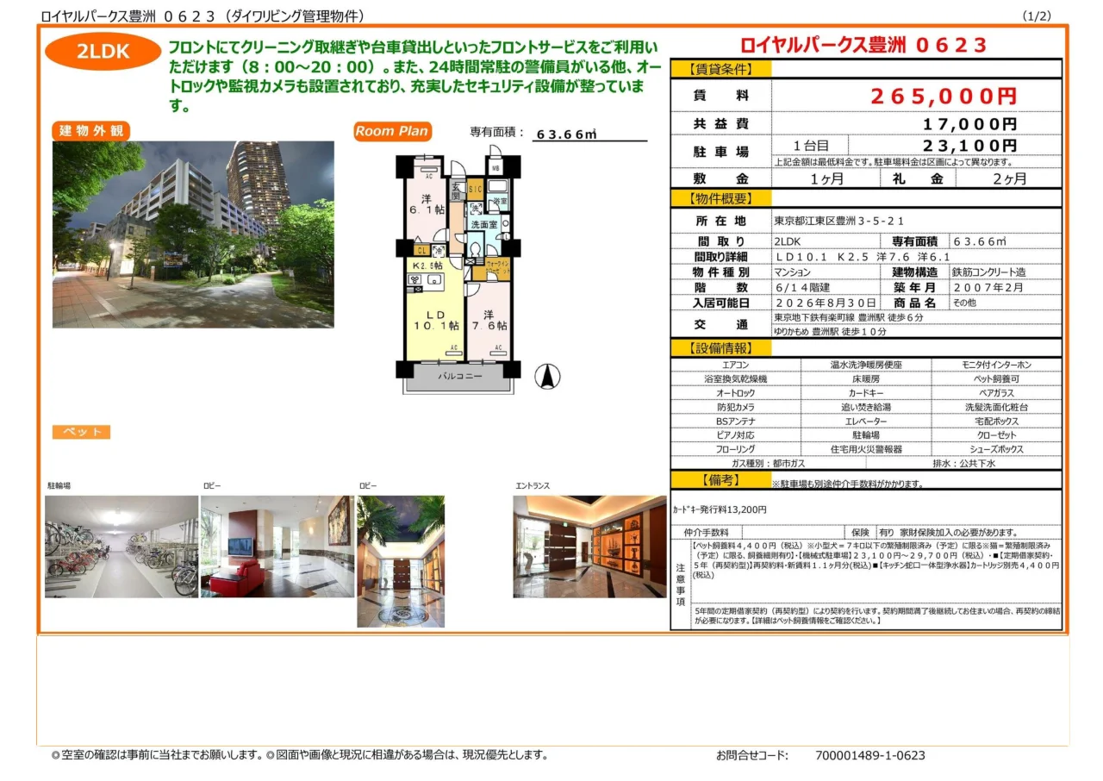Image resolution: width=1103 pixels, height=781 pixels.
Task: Select the rent amount 265,000円
Action: tap(944, 96)
